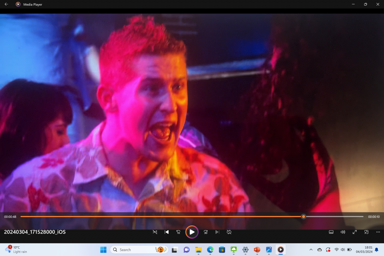This screenshot has width=384, height=256.
Task: Click the seek bar position thumb
Action: pyautogui.click(x=303, y=217)
